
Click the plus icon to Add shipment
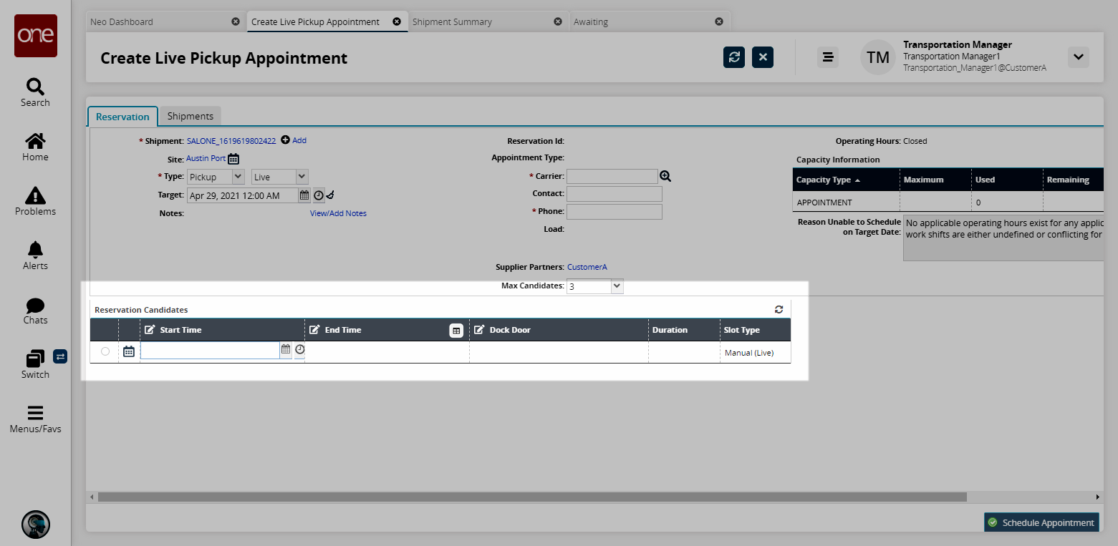click(x=285, y=140)
